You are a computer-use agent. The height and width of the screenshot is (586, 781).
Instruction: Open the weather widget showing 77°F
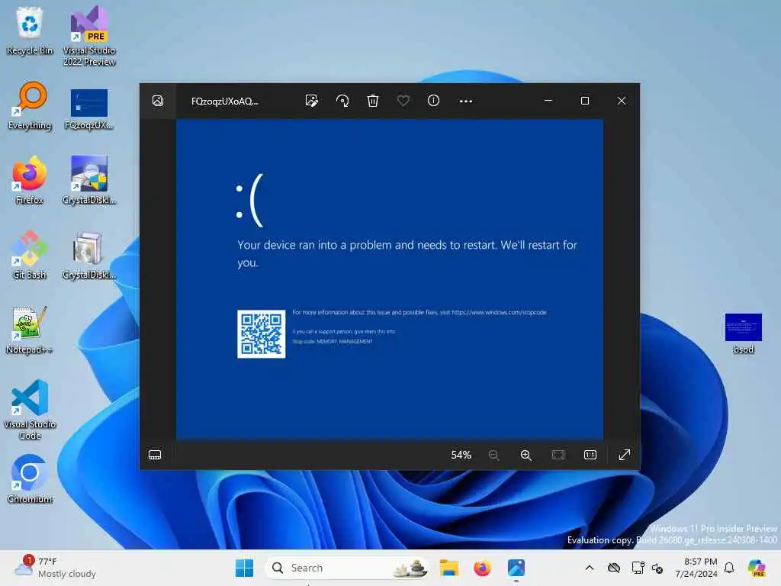[55, 568]
